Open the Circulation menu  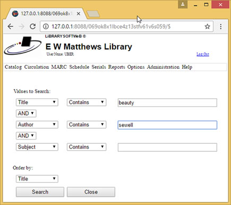(x=37, y=67)
